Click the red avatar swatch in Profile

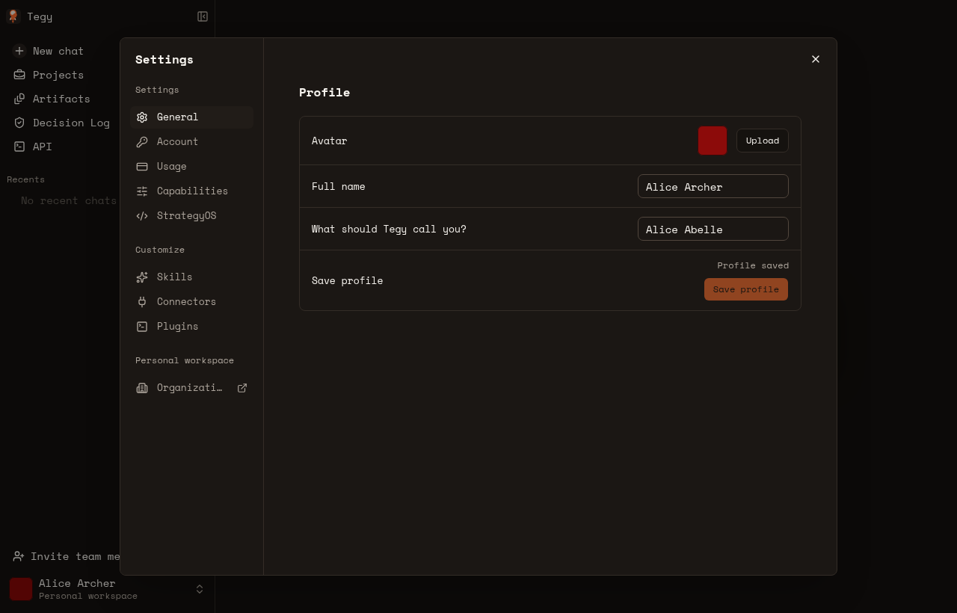[x=713, y=141]
